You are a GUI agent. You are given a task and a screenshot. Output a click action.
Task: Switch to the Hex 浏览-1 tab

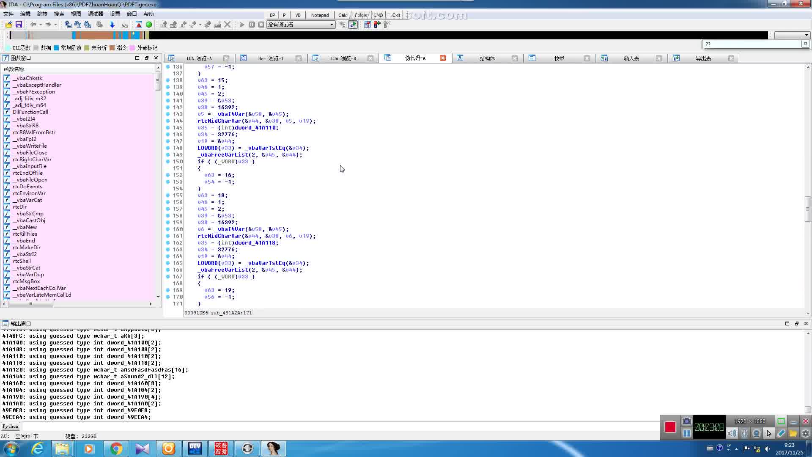(270, 58)
